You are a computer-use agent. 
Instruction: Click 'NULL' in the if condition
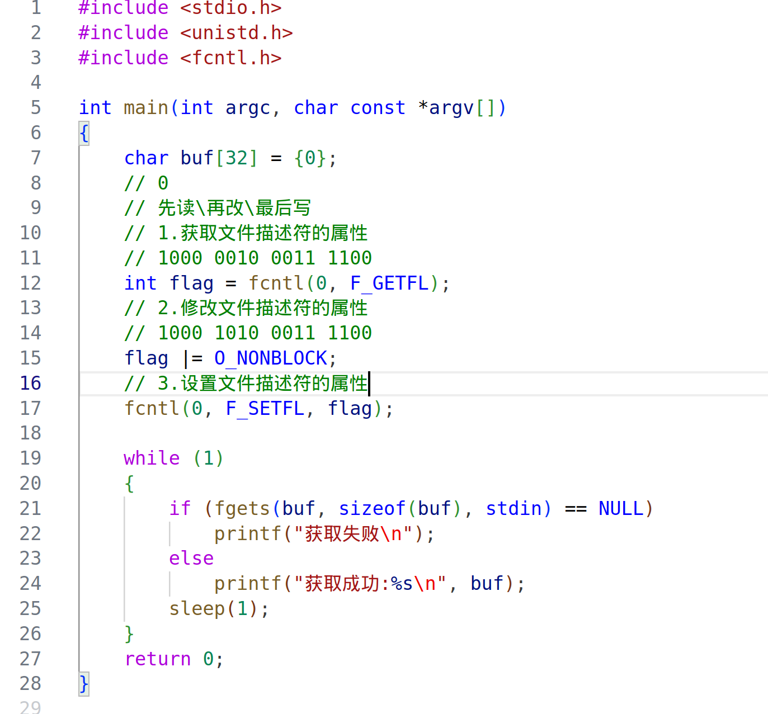[621, 508]
